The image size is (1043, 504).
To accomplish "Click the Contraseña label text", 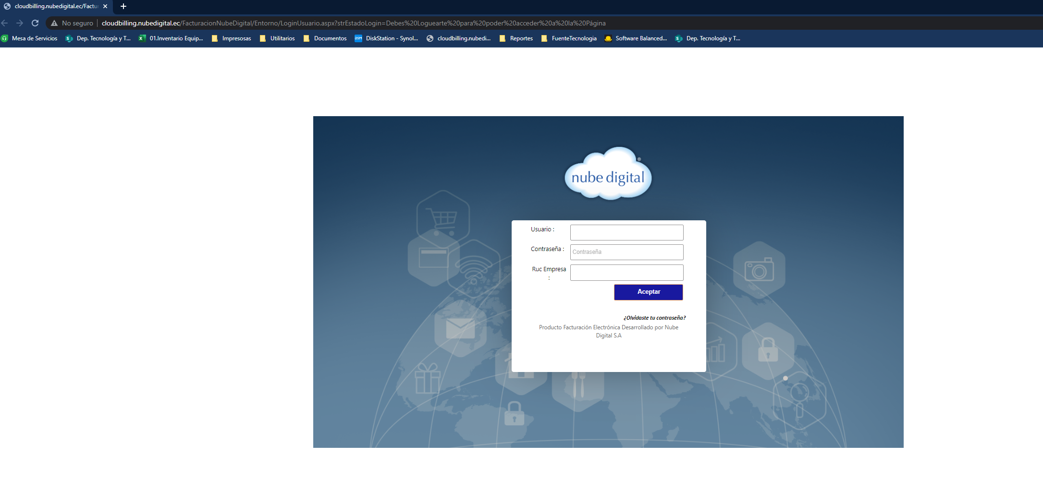I will [x=547, y=249].
